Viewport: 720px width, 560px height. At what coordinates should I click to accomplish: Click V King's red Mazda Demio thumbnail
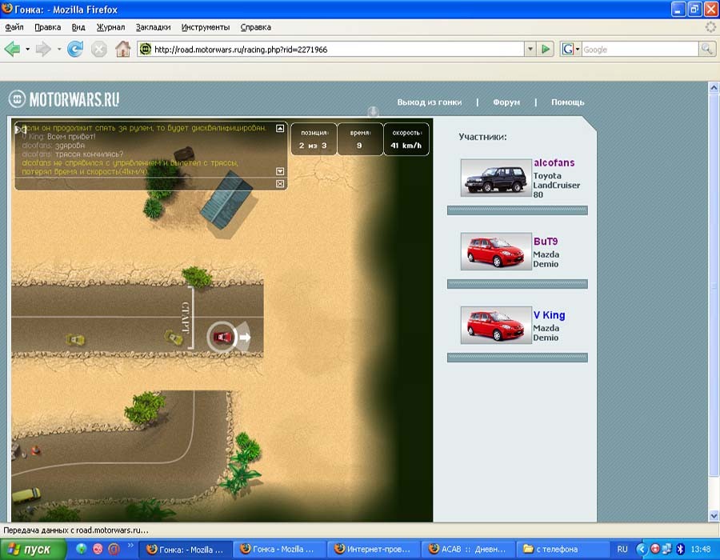click(496, 326)
